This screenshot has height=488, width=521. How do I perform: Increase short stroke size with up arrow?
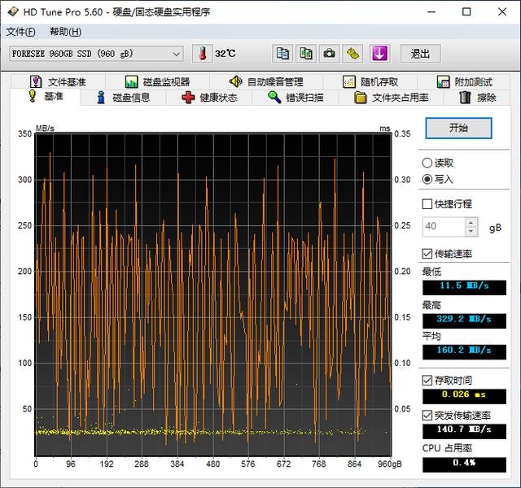point(471,222)
